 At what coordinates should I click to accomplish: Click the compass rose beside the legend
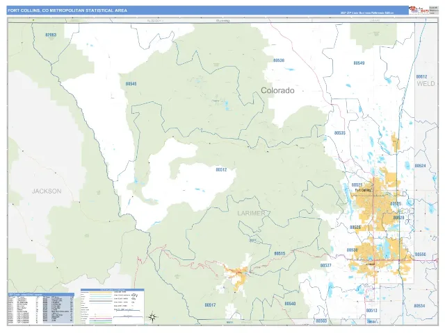coord(152,317)
